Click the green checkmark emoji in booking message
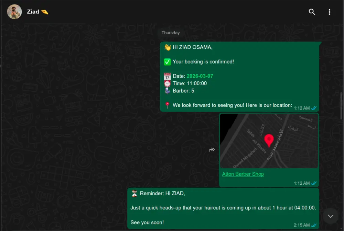This screenshot has height=231, width=344. pos(167,62)
